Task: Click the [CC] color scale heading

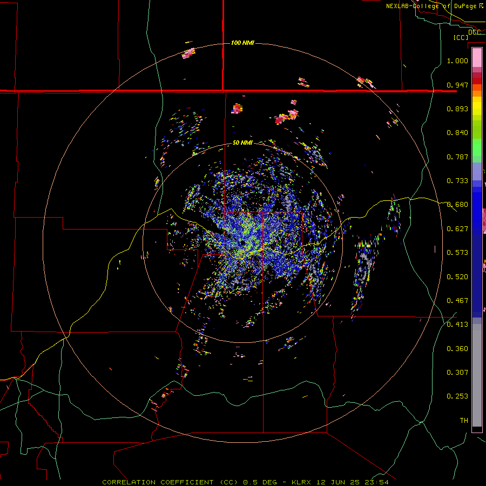Action: (x=461, y=37)
